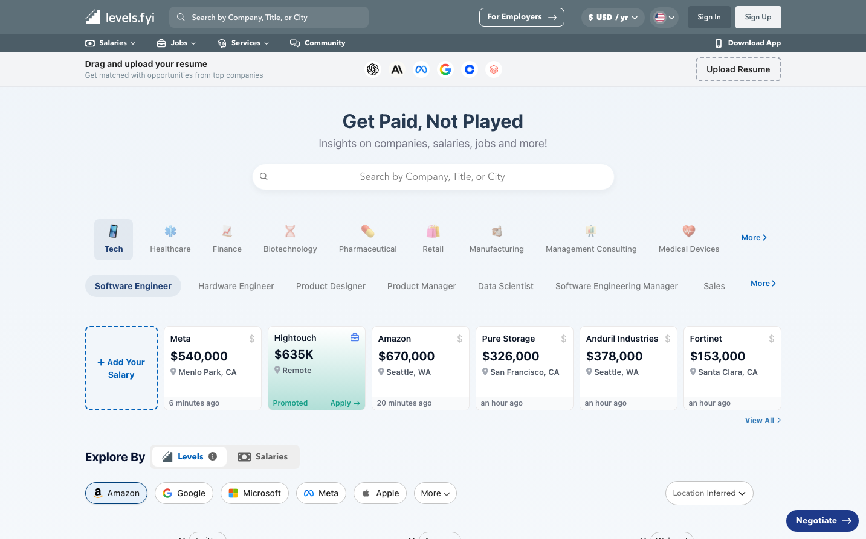Click the Upload Resume button
866x539 pixels.
coord(738,69)
